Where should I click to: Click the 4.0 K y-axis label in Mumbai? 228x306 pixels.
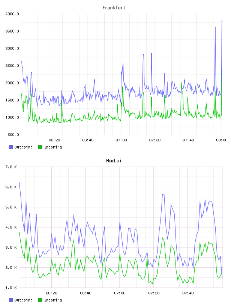point(11,227)
